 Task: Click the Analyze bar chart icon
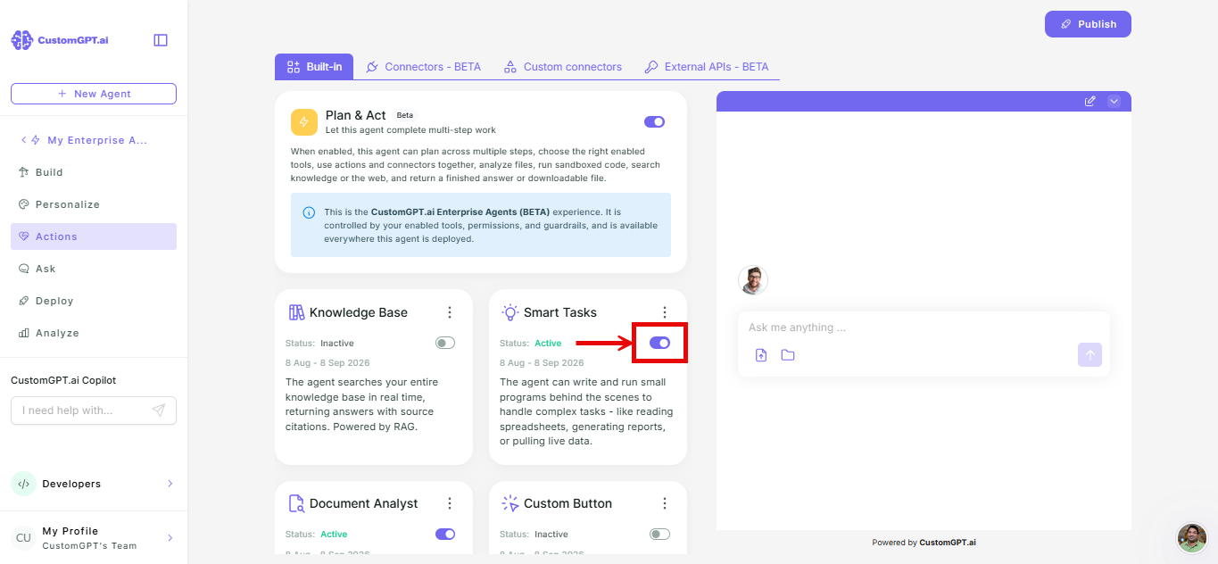[x=24, y=333]
